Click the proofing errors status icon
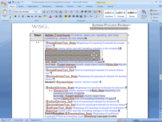Viewport: 162px width, 122px height. tap(27, 120)
